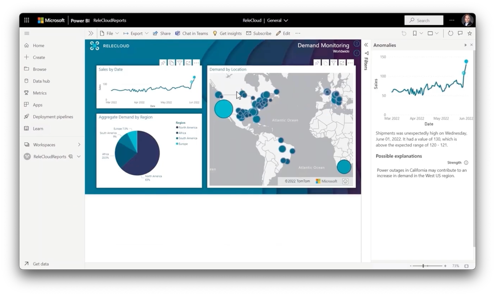Screen dimensions: 495x295
Task: Click Chat in Teams
Action: coord(192,33)
